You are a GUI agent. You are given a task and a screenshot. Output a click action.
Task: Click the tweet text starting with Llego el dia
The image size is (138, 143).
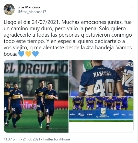click(68, 38)
